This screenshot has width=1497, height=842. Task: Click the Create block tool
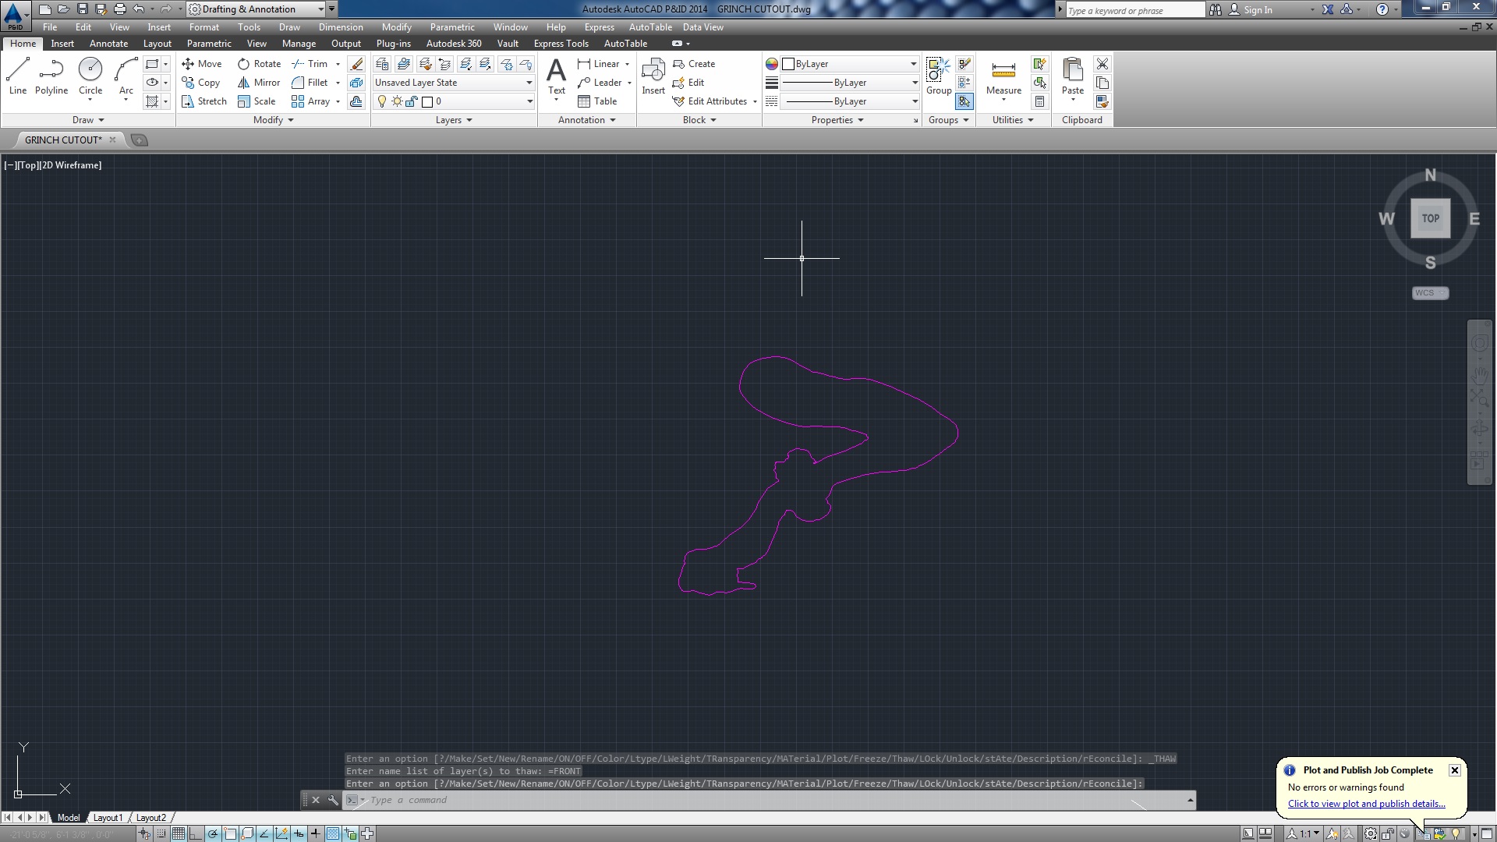[x=694, y=64]
